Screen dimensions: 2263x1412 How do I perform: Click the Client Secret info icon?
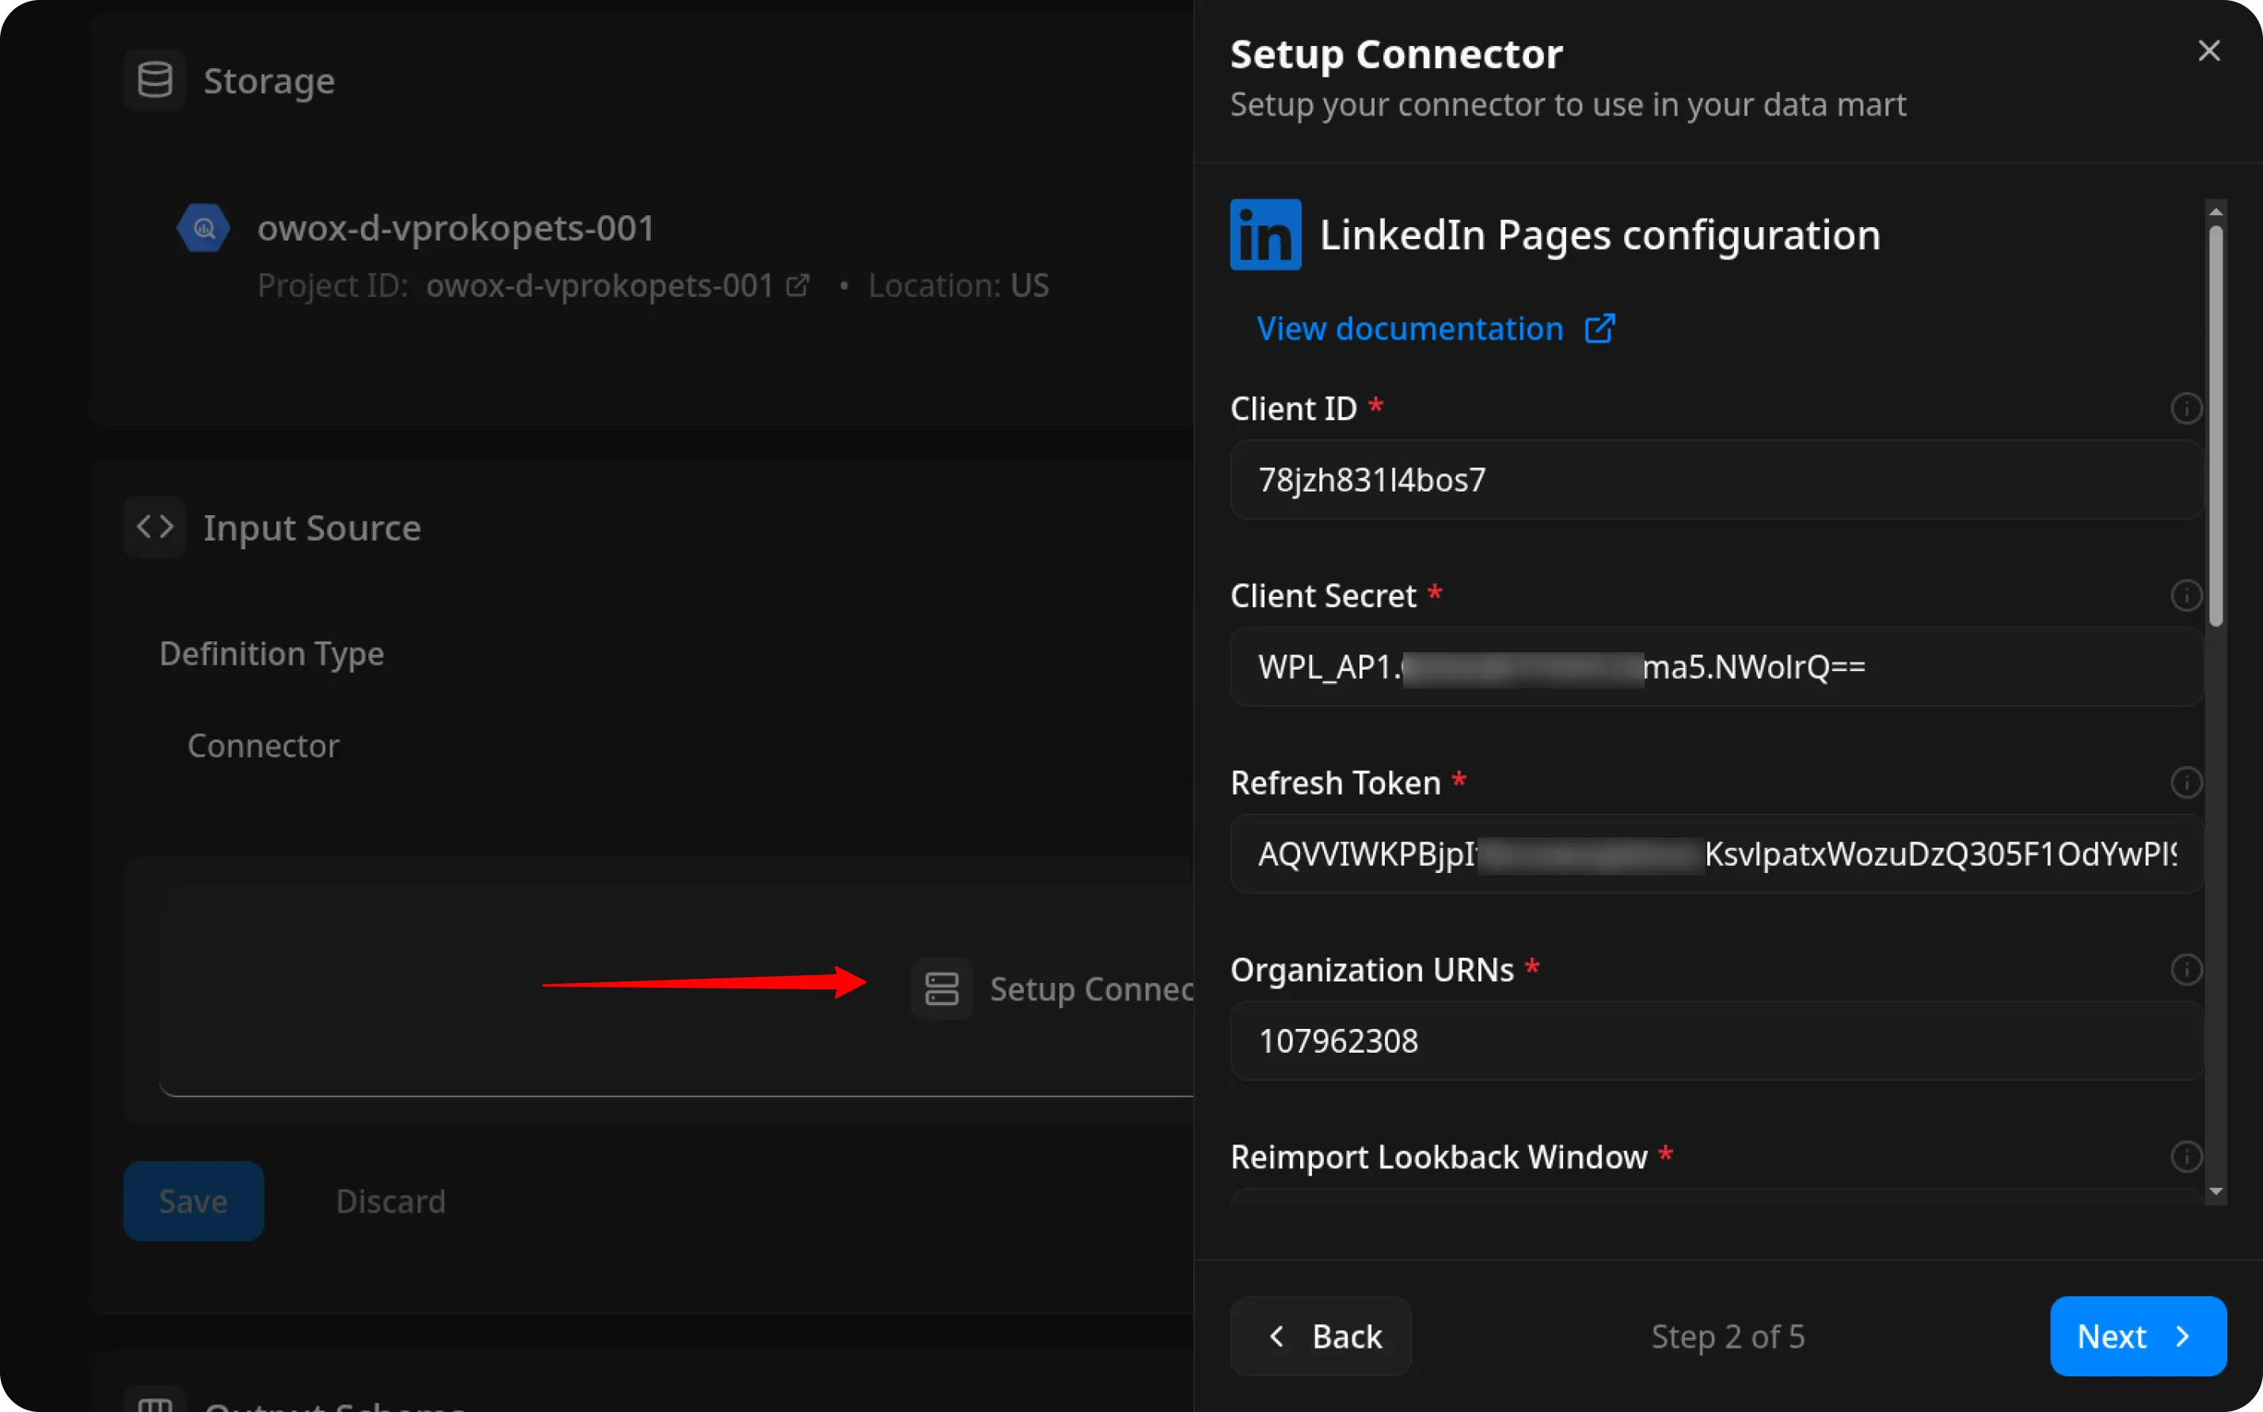coord(2185,595)
